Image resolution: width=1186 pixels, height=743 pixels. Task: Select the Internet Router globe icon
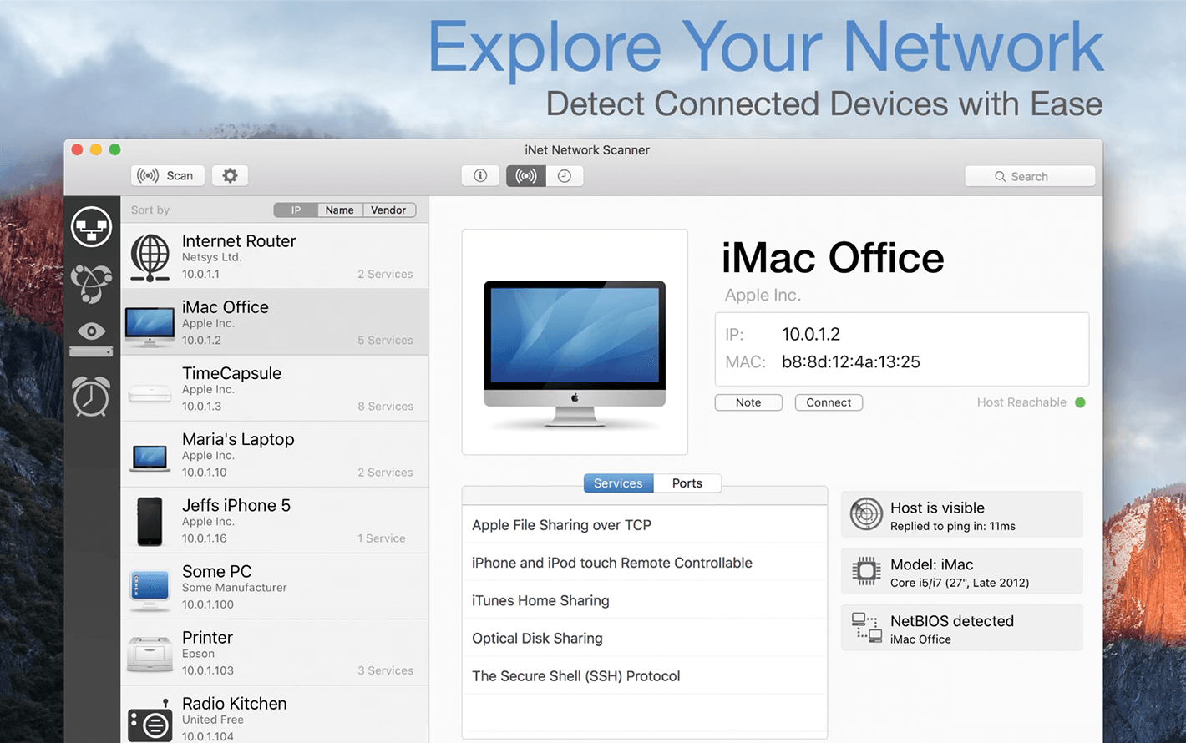coord(150,256)
